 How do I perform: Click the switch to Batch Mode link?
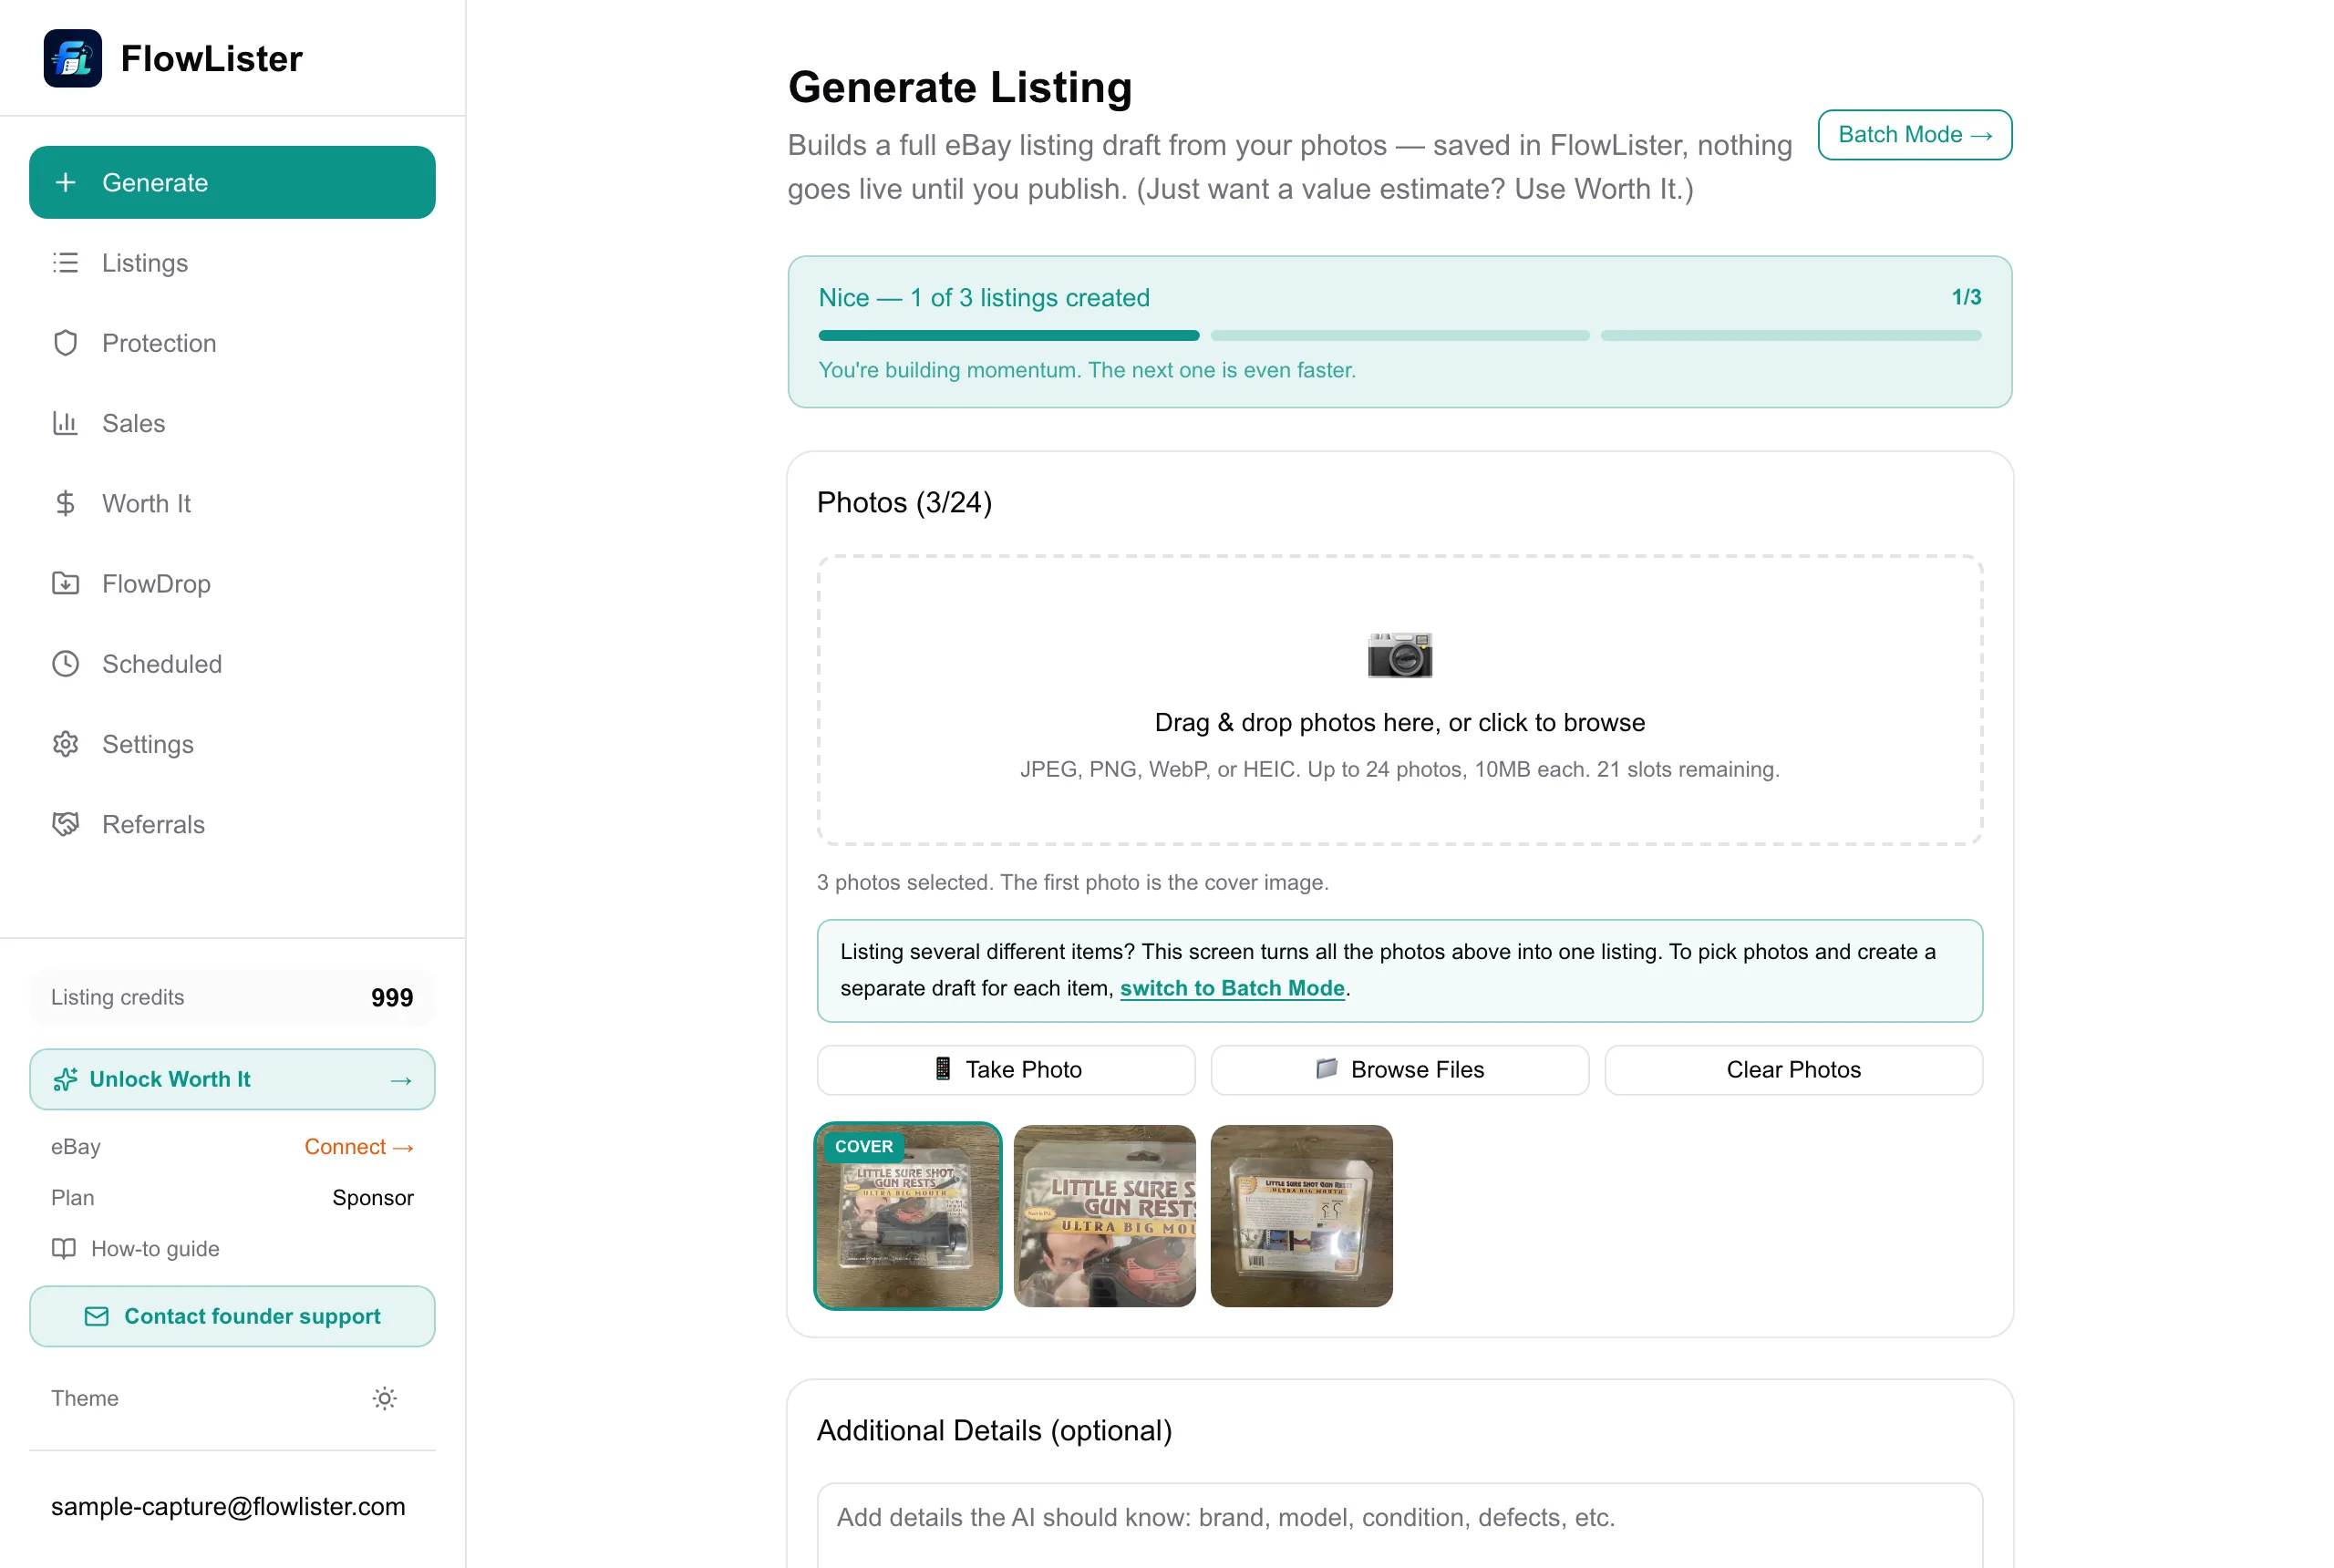[x=1231, y=987]
